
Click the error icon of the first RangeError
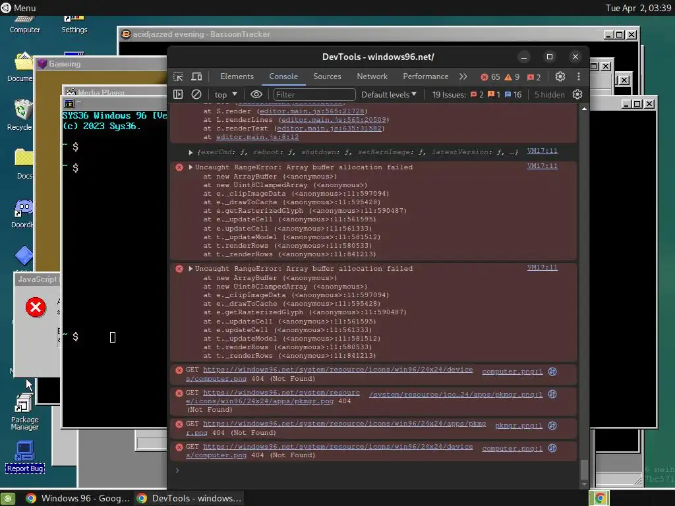pyautogui.click(x=179, y=167)
